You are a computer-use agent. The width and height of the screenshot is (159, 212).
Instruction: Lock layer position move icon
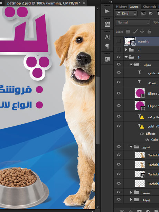[x=142, y=31]
